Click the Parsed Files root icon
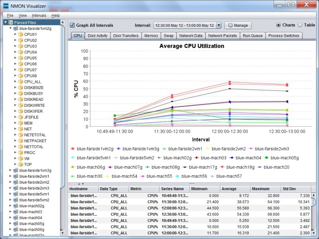 11,22
